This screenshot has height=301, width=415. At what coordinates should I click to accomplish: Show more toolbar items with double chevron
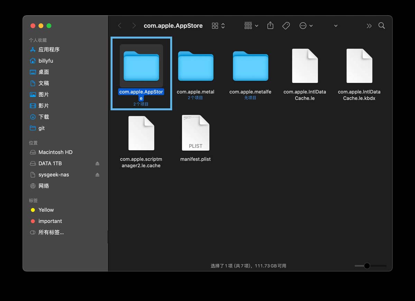pyautogui.click(x=369, y=26)
